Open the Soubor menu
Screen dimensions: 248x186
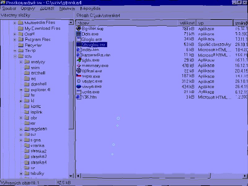pyautogui.click(x=9, y=9)
